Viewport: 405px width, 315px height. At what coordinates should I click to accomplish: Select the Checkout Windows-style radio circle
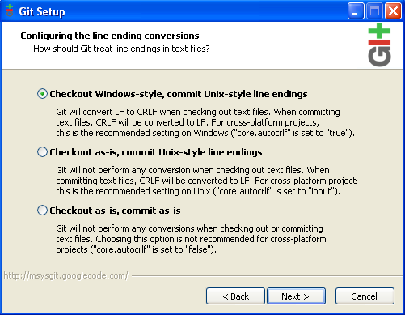42,94
